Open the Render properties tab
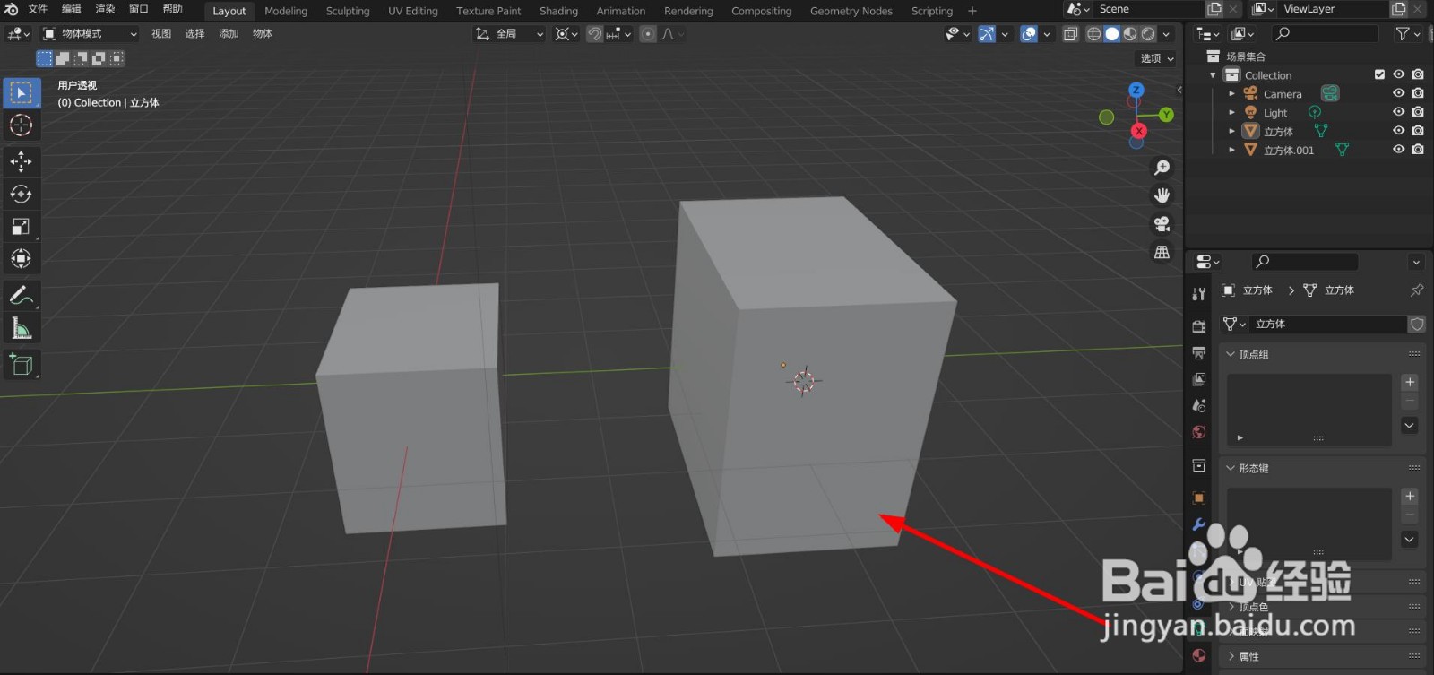 coord(1199,326)
